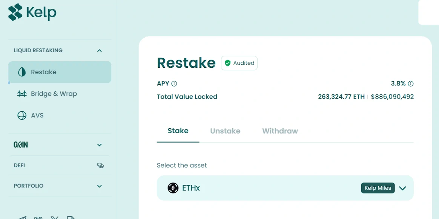Switch to the Unstake tab

225,131
